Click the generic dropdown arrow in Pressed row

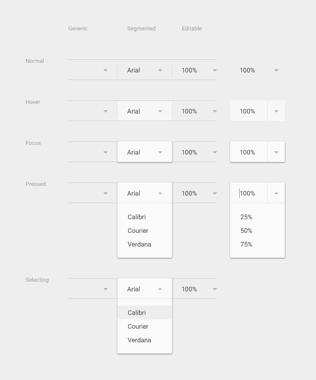click(105, 193)
